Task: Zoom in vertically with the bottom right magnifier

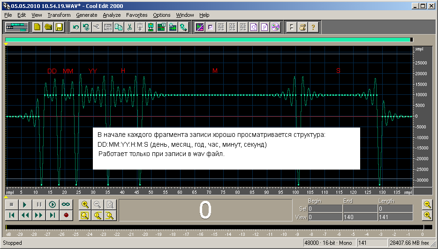Action: [427, 215]
